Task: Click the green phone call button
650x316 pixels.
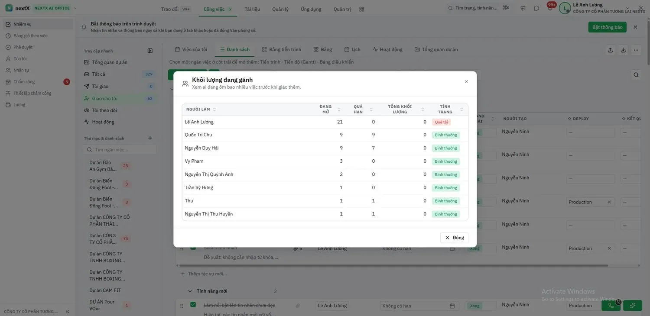Action: pos(611,306)
